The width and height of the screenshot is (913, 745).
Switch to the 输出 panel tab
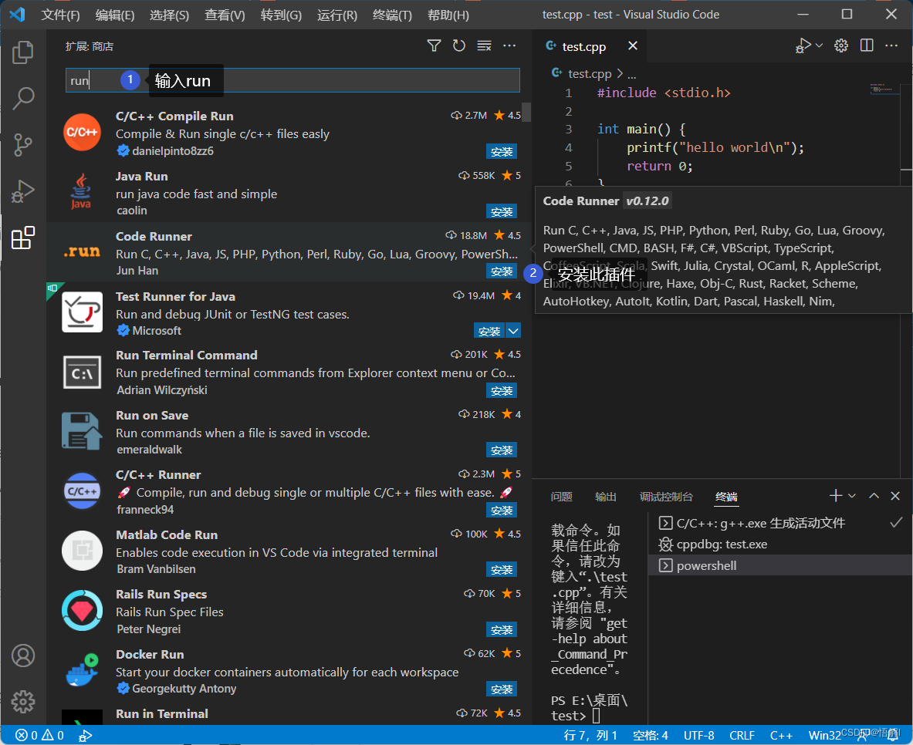pyautogui.click(x=606, y=497)
